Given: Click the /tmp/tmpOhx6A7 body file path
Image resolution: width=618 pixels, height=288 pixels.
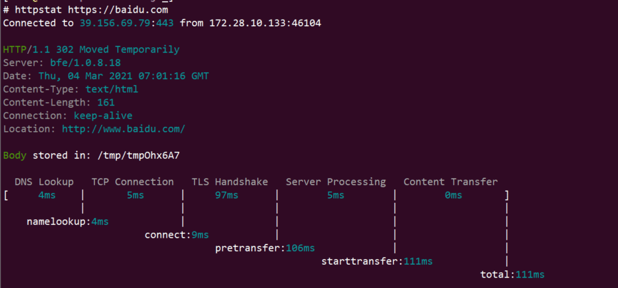Looking at the screenshot, I should click(138, 156).
